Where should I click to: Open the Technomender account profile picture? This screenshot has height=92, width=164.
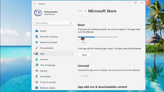tap(38, 13)
